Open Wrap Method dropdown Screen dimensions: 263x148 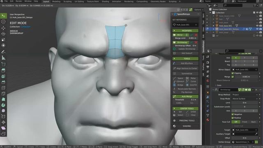click(245, 95)
